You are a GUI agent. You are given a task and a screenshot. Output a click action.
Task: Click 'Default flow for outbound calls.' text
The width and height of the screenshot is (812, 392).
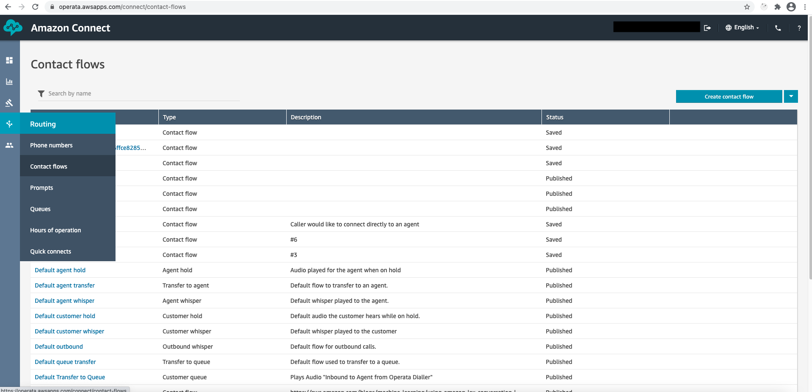tap(333, 347)
